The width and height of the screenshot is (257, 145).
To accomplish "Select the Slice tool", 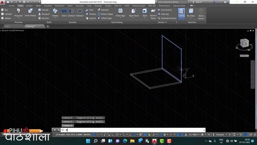I will [90, 10].
